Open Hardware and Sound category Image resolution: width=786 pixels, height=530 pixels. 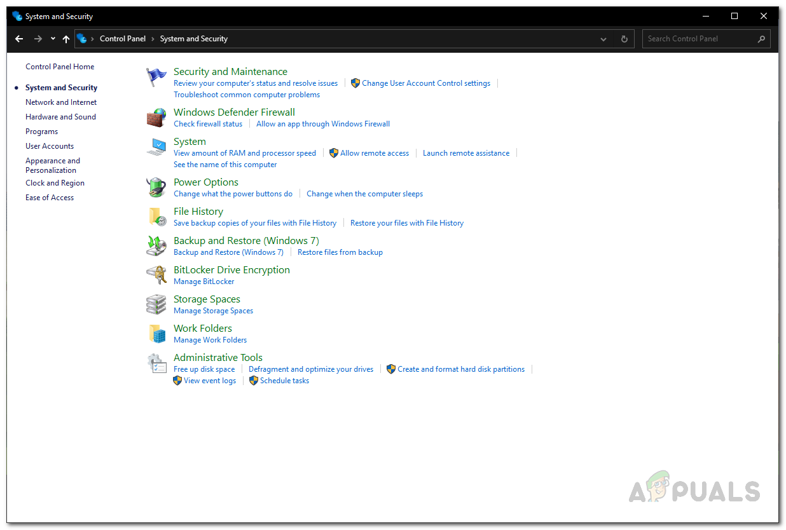60,117
